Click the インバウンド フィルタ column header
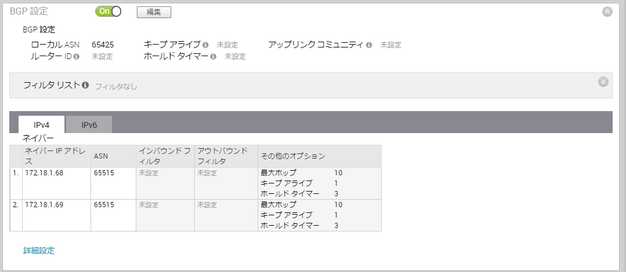Viewport: 626px width, 272px height. (x=165, y=156)
